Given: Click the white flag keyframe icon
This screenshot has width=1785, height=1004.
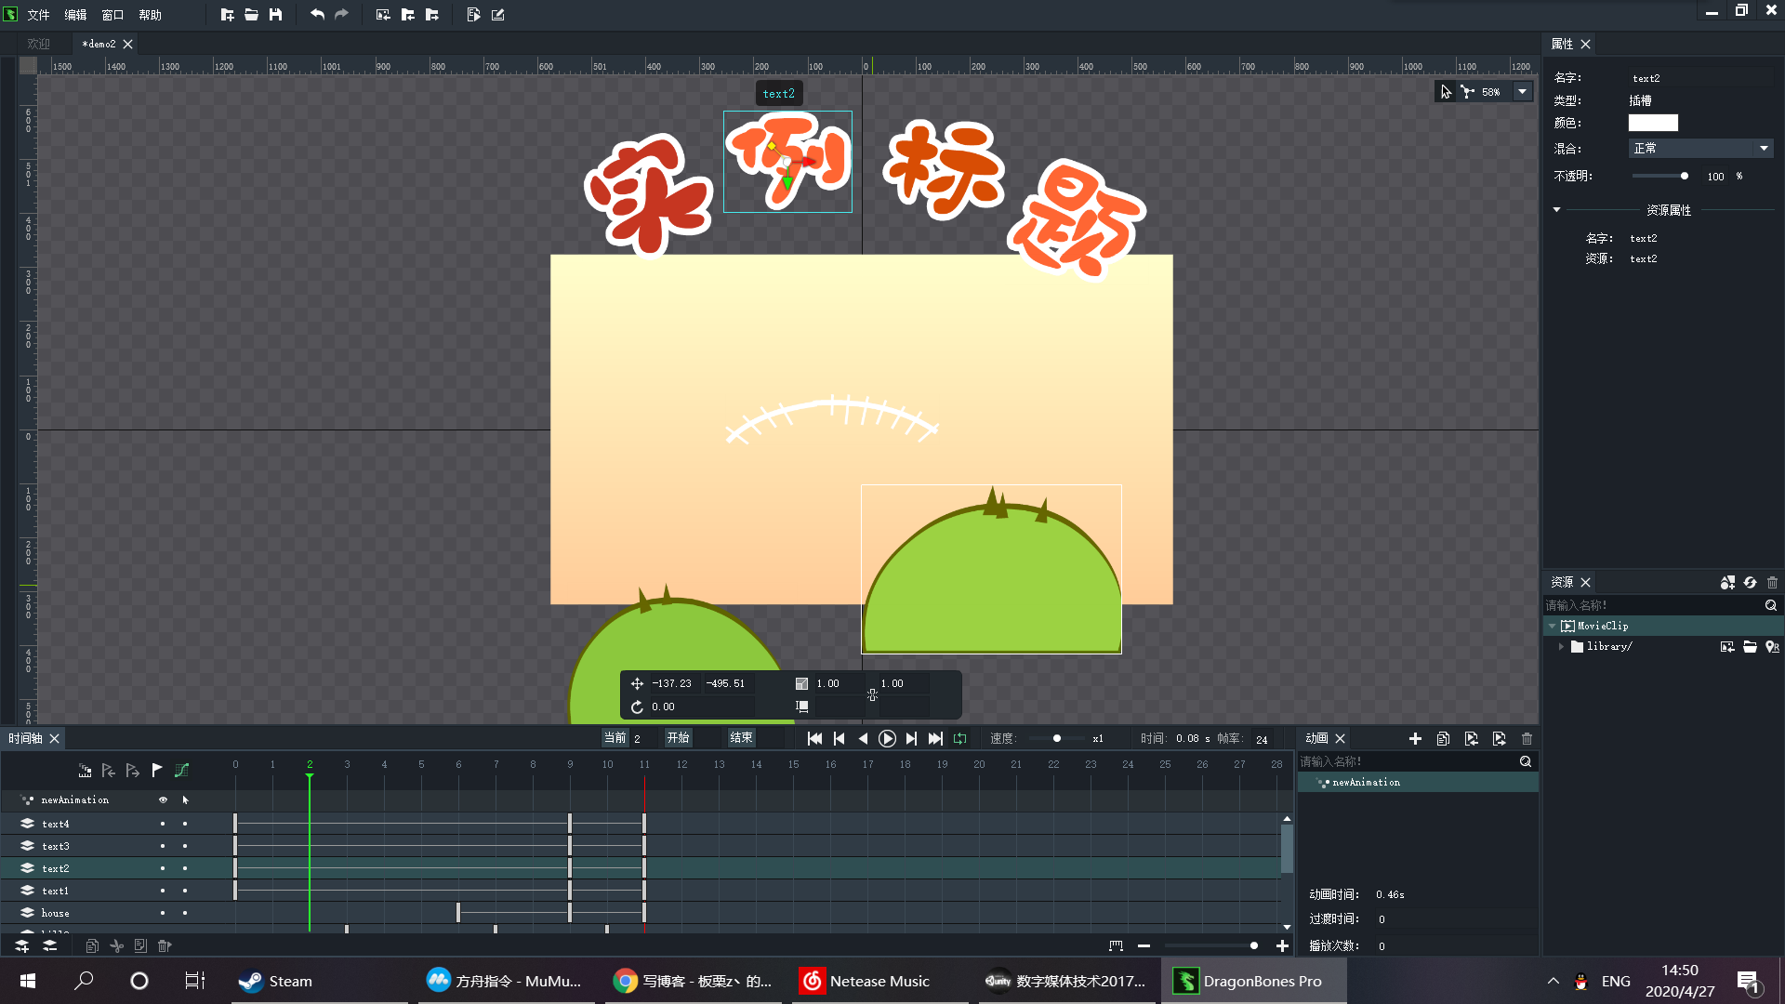Looking at the screenshot, I should (x=157, y=770).
